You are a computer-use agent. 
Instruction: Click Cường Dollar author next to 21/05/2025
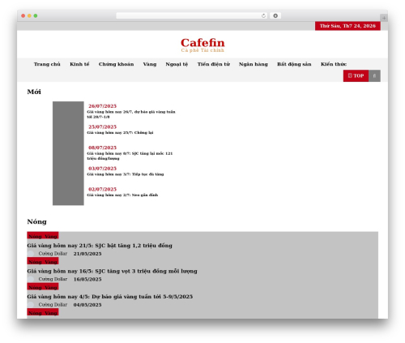coord(53,254)
